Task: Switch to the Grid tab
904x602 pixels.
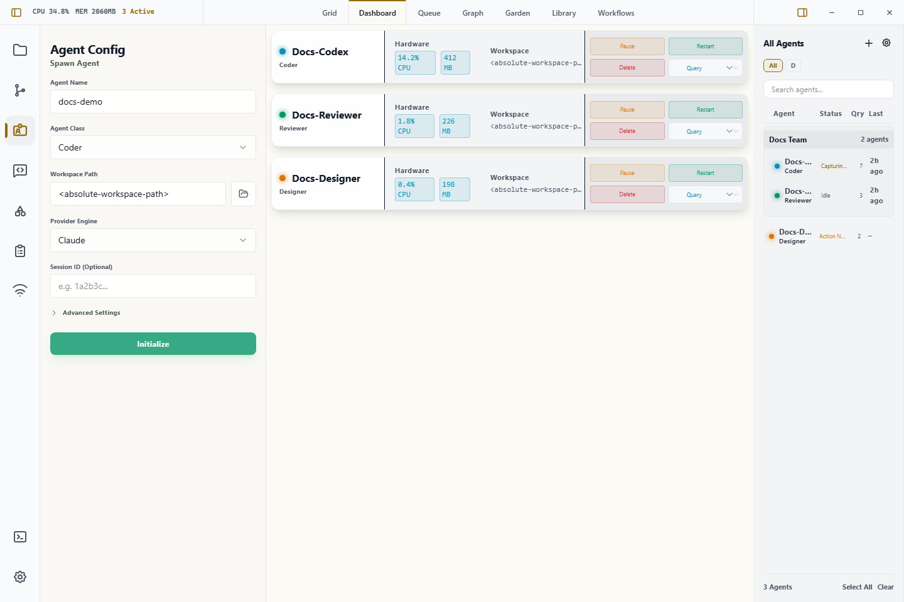Action: (330, 13)
